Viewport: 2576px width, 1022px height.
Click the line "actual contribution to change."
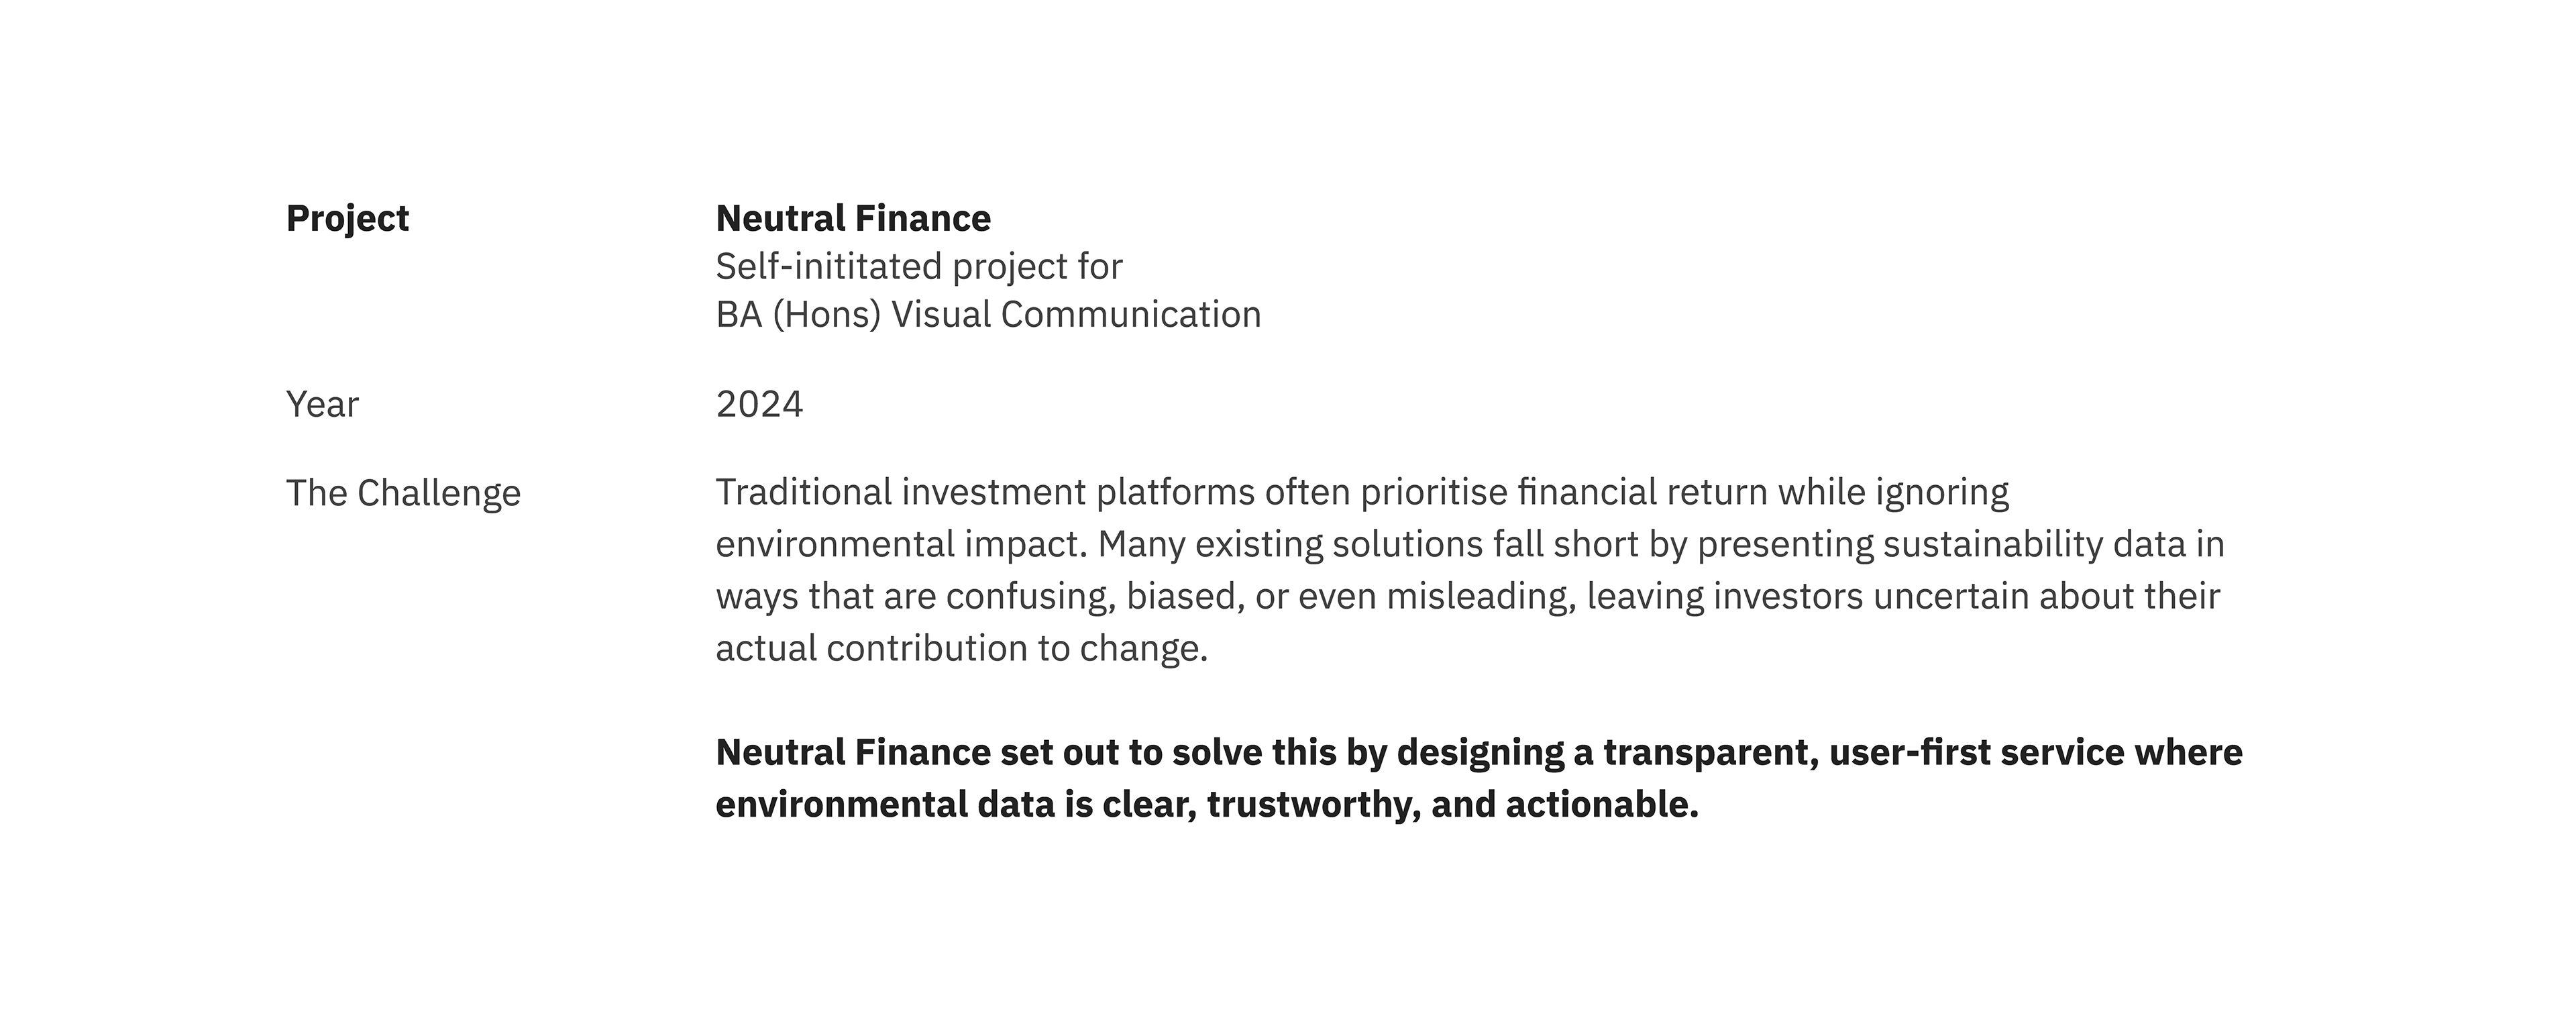point(961,649)
